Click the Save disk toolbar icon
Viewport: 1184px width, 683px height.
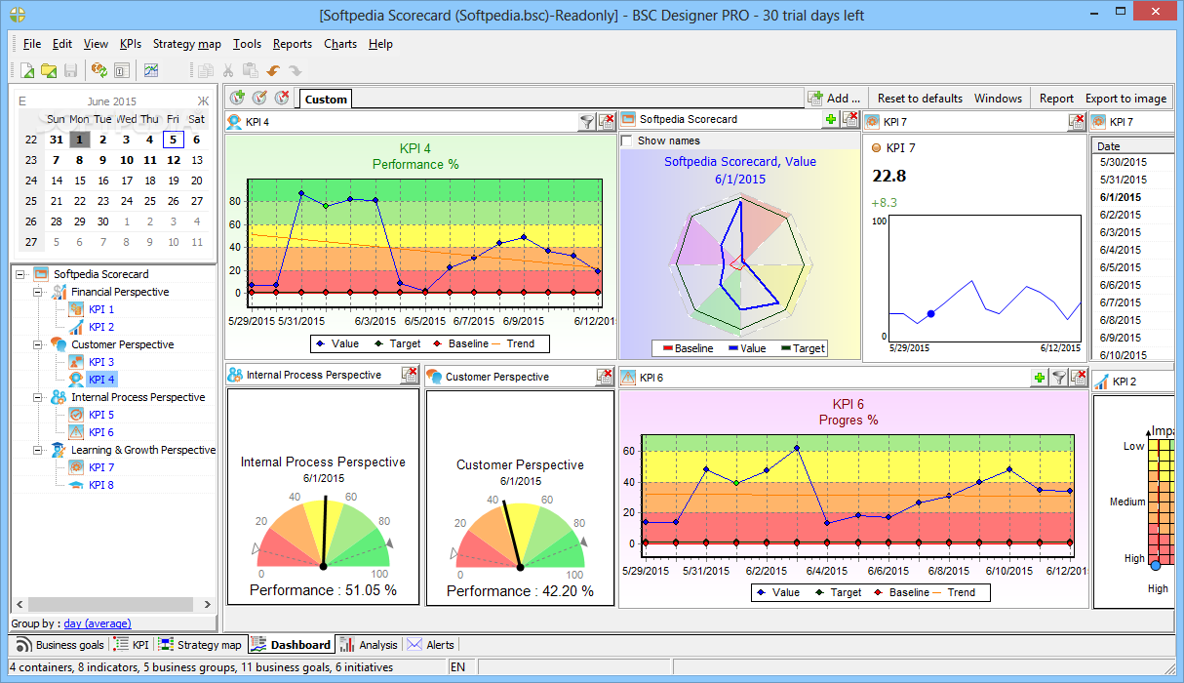(x=70, y=70)
